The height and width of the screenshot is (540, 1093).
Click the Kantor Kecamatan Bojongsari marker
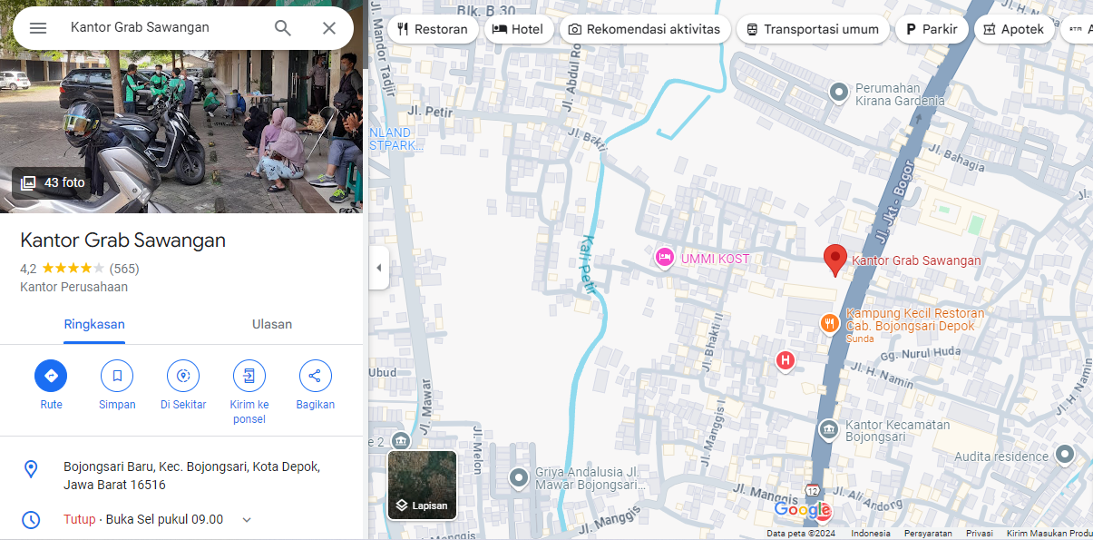click(x=828, y=429)
